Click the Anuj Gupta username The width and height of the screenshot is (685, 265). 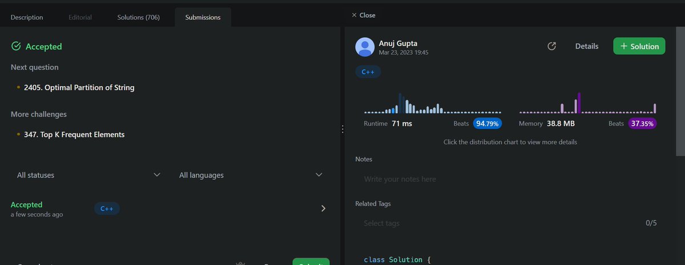pyautogui.click(x=398, y=43)
